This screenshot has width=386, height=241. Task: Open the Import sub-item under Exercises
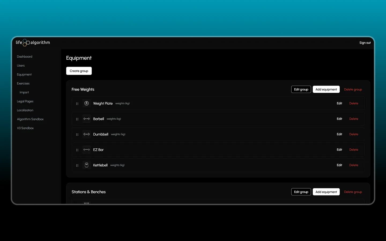pos(24,92)
